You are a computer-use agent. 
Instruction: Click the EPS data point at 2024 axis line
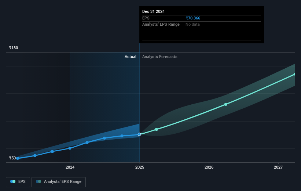(x=70, y=148)
